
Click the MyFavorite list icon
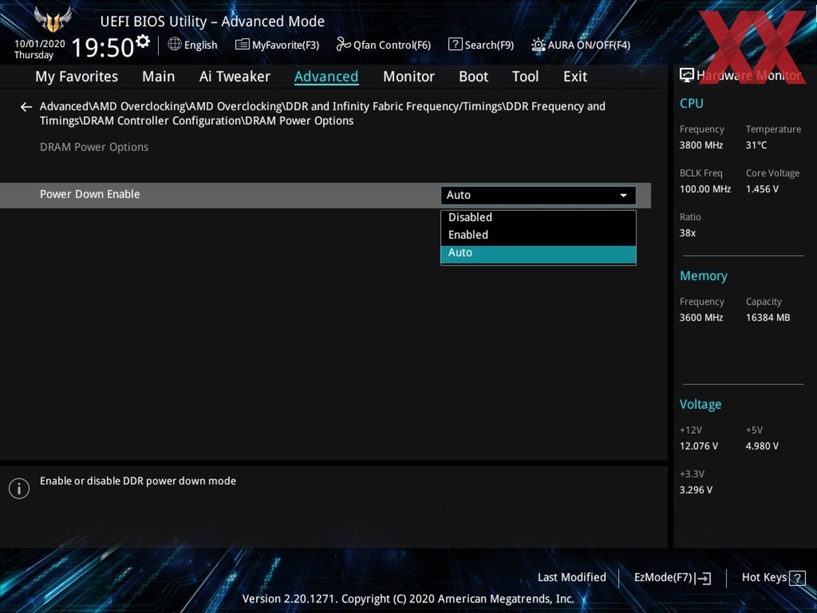coord(242,44)
